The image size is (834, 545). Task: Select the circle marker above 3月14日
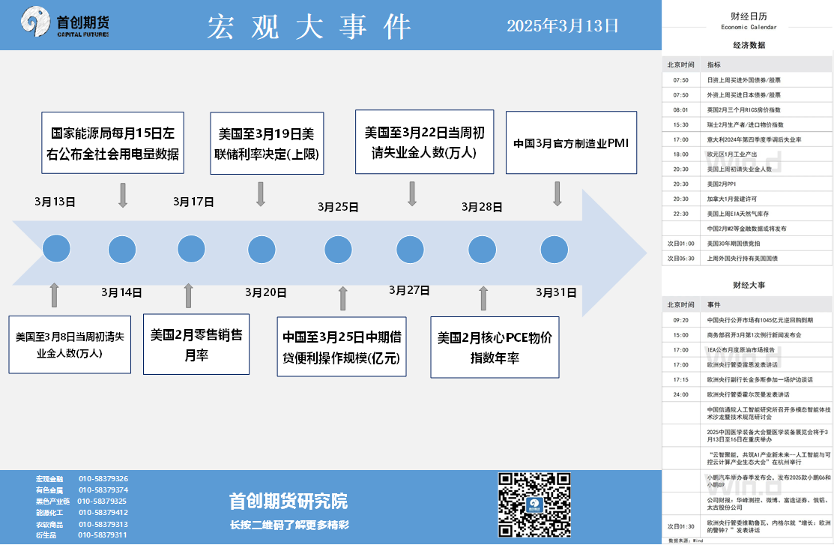click(x=122, y=249)
